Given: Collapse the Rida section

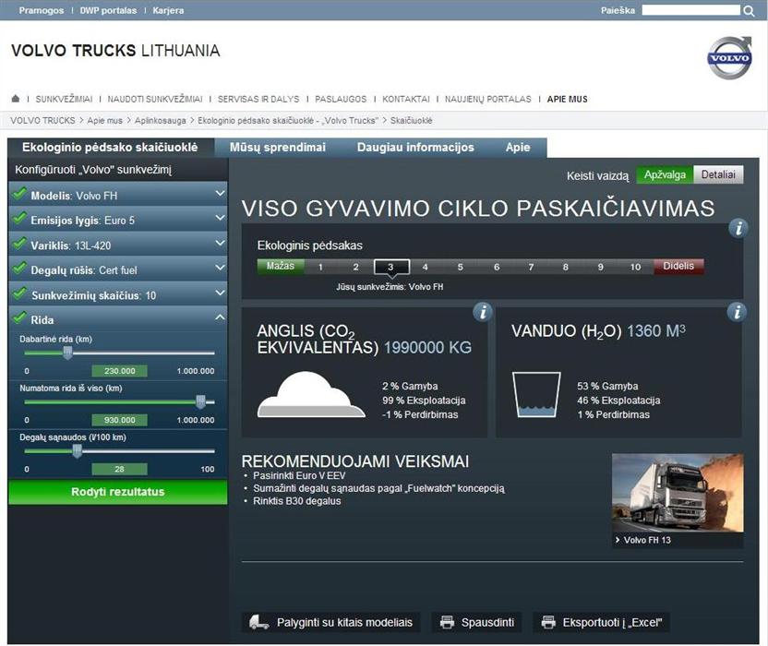Looking at the screenshot, I should point(117,318).
